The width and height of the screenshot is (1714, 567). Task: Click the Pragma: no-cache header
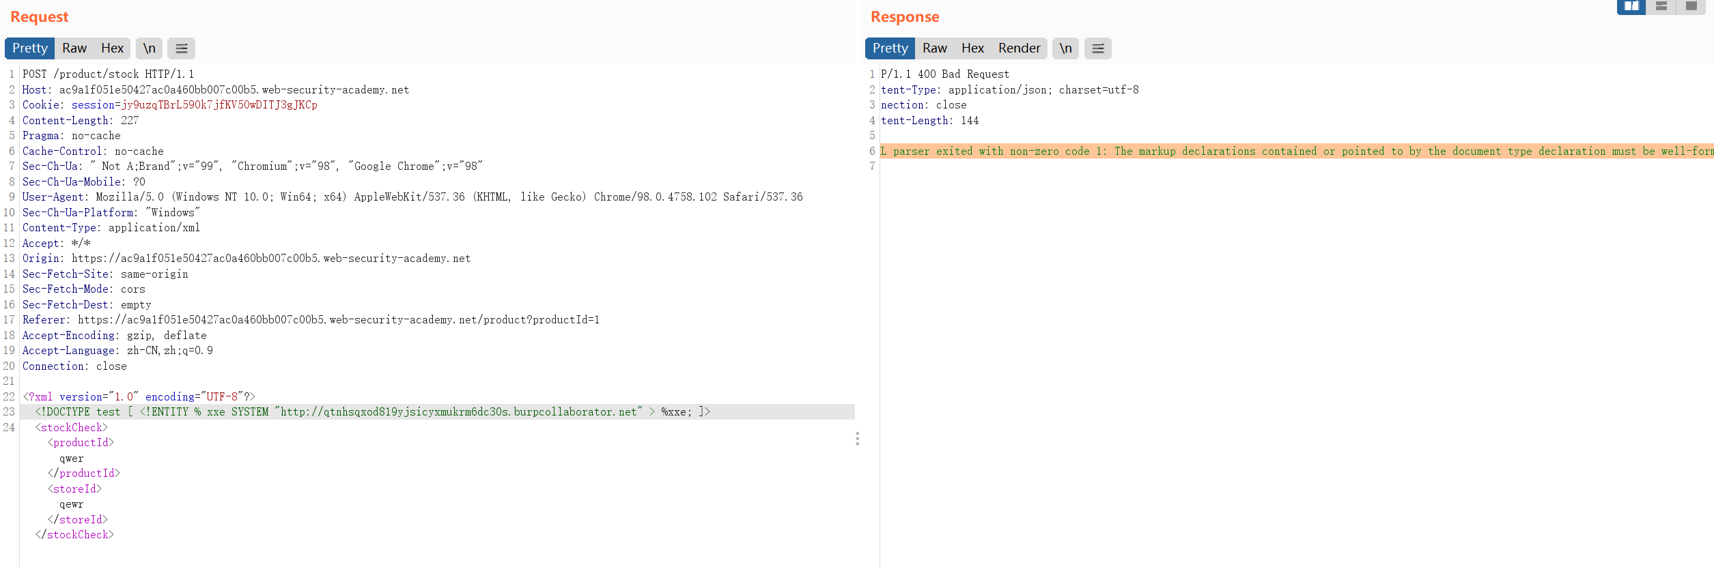(72, 136)
